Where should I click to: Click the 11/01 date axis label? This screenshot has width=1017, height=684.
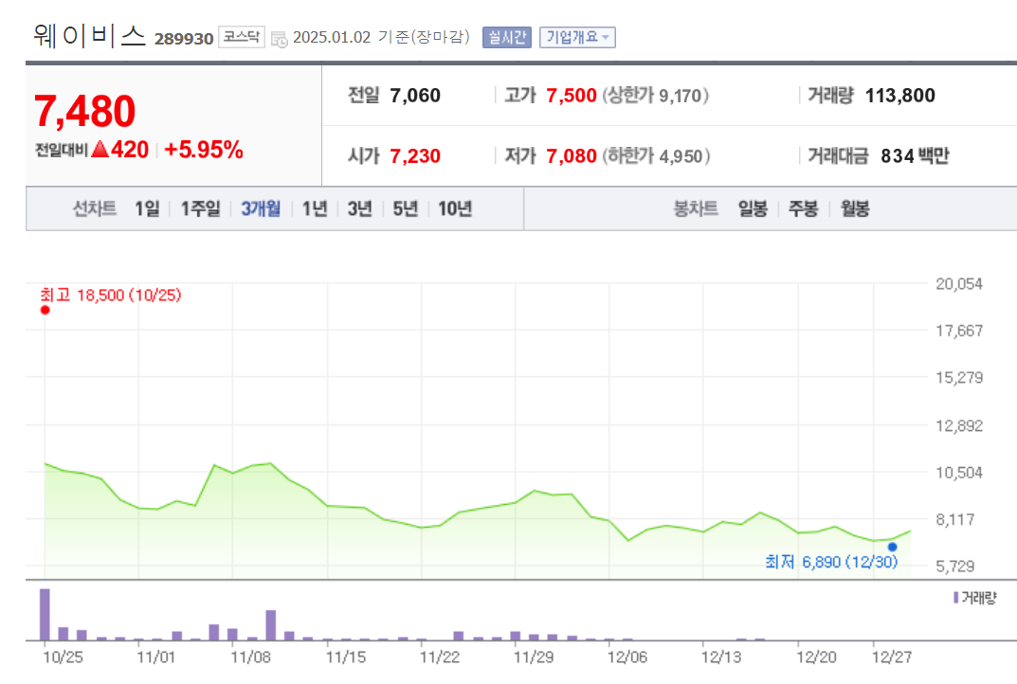[156, 657]
